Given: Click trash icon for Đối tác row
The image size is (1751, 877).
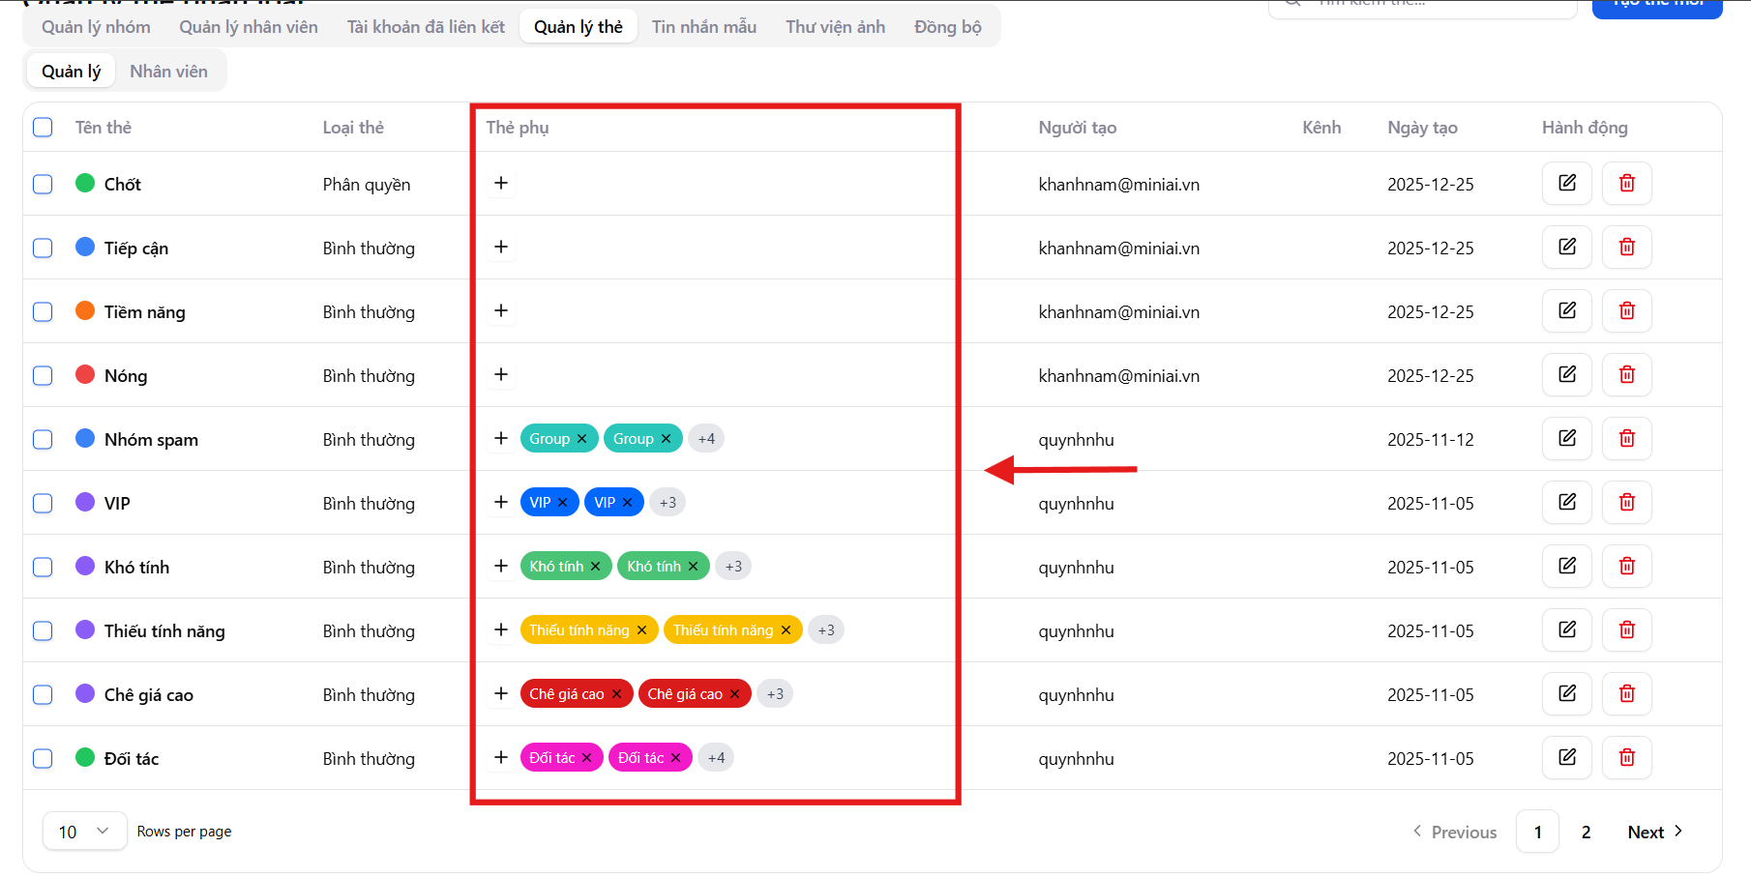Looking at the screenshot, I should [x=1626, y=757].
